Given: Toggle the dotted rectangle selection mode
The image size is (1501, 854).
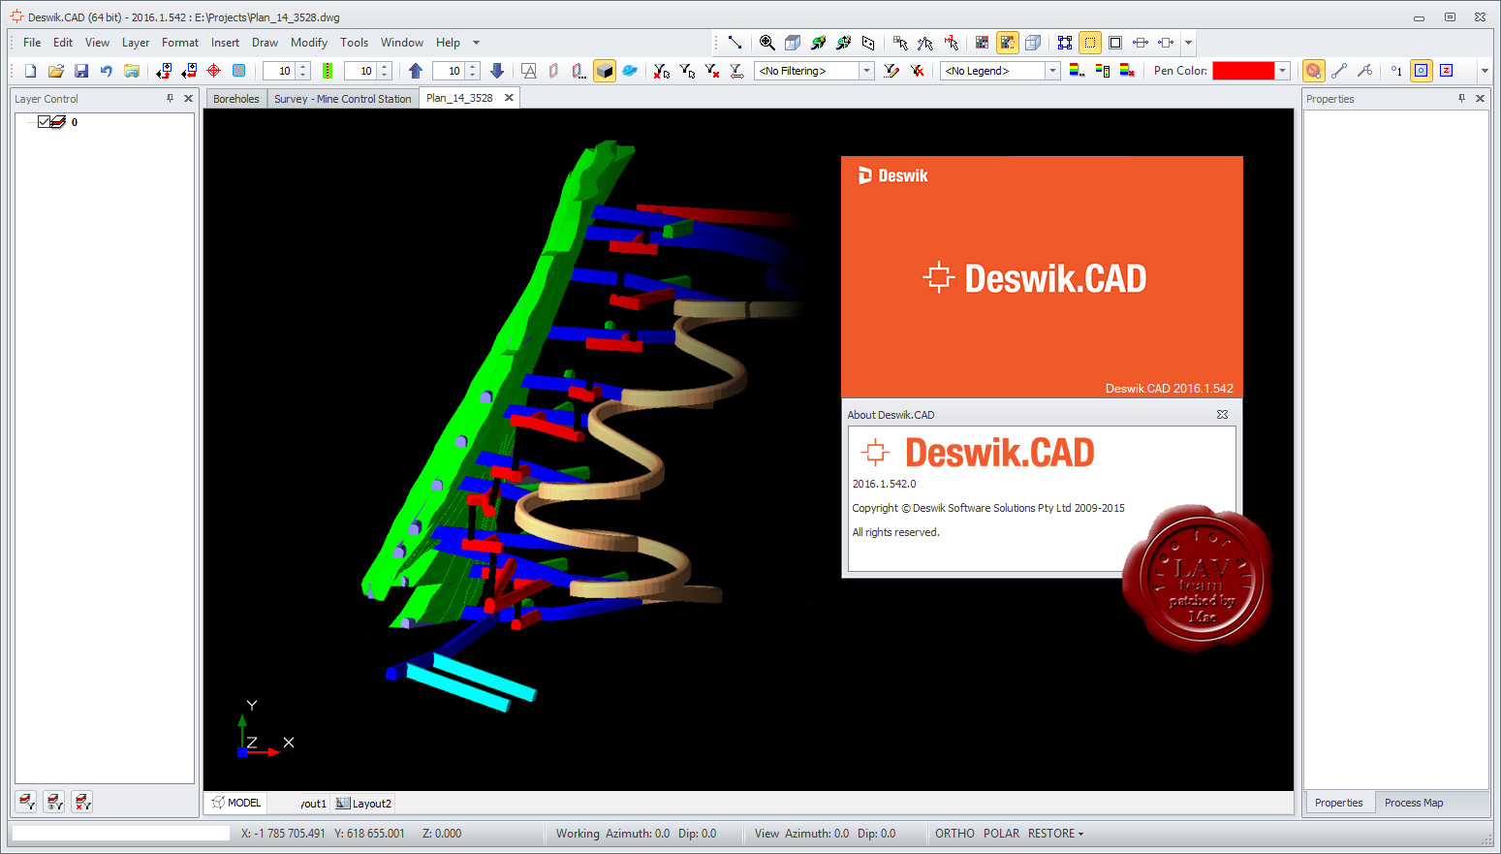Looking at the screenshot, I should pyautogui.click(x=1090, y=43).
